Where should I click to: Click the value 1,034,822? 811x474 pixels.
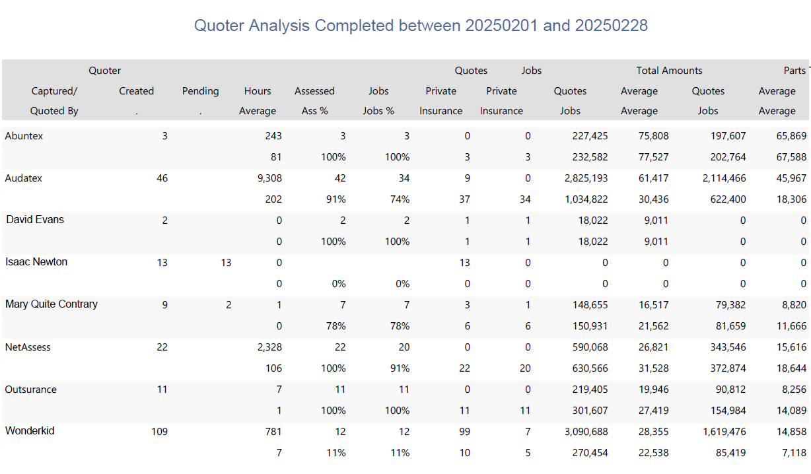[586, 199]
